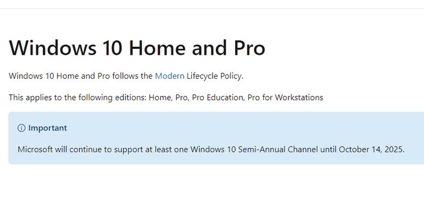424x212 pixels.
Task: Select the Important alert heading label
Action: point(47,128)
